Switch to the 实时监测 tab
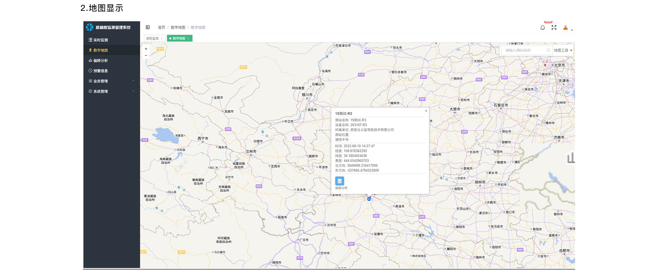Viewport: 658px width, 275px height. click(x=152, y=38)
